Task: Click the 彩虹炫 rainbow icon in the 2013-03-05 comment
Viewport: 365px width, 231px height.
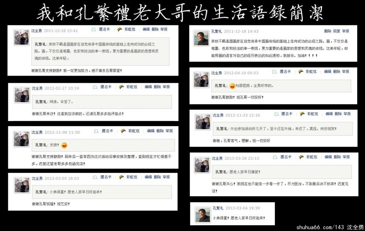Action: (x=121, y=177)
